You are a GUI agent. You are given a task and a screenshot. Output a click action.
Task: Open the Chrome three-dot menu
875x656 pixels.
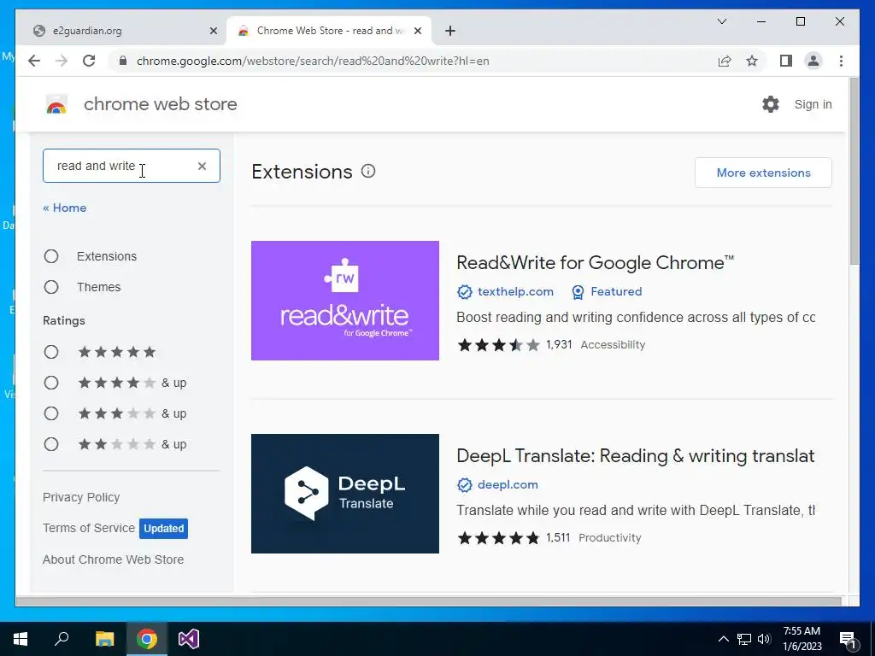[x=841, y=61]
